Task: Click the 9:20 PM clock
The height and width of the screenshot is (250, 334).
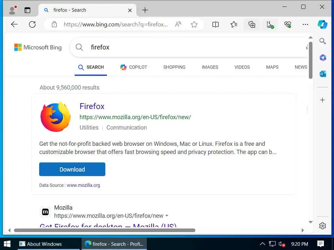Action: coord(299,244)
